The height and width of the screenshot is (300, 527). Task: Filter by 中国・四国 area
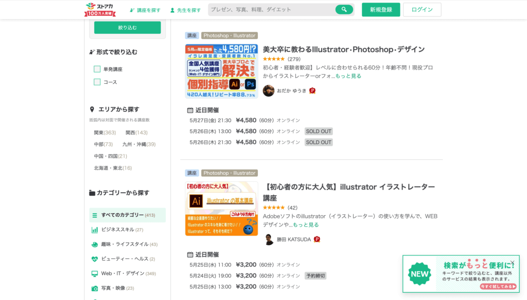point(110,156)
